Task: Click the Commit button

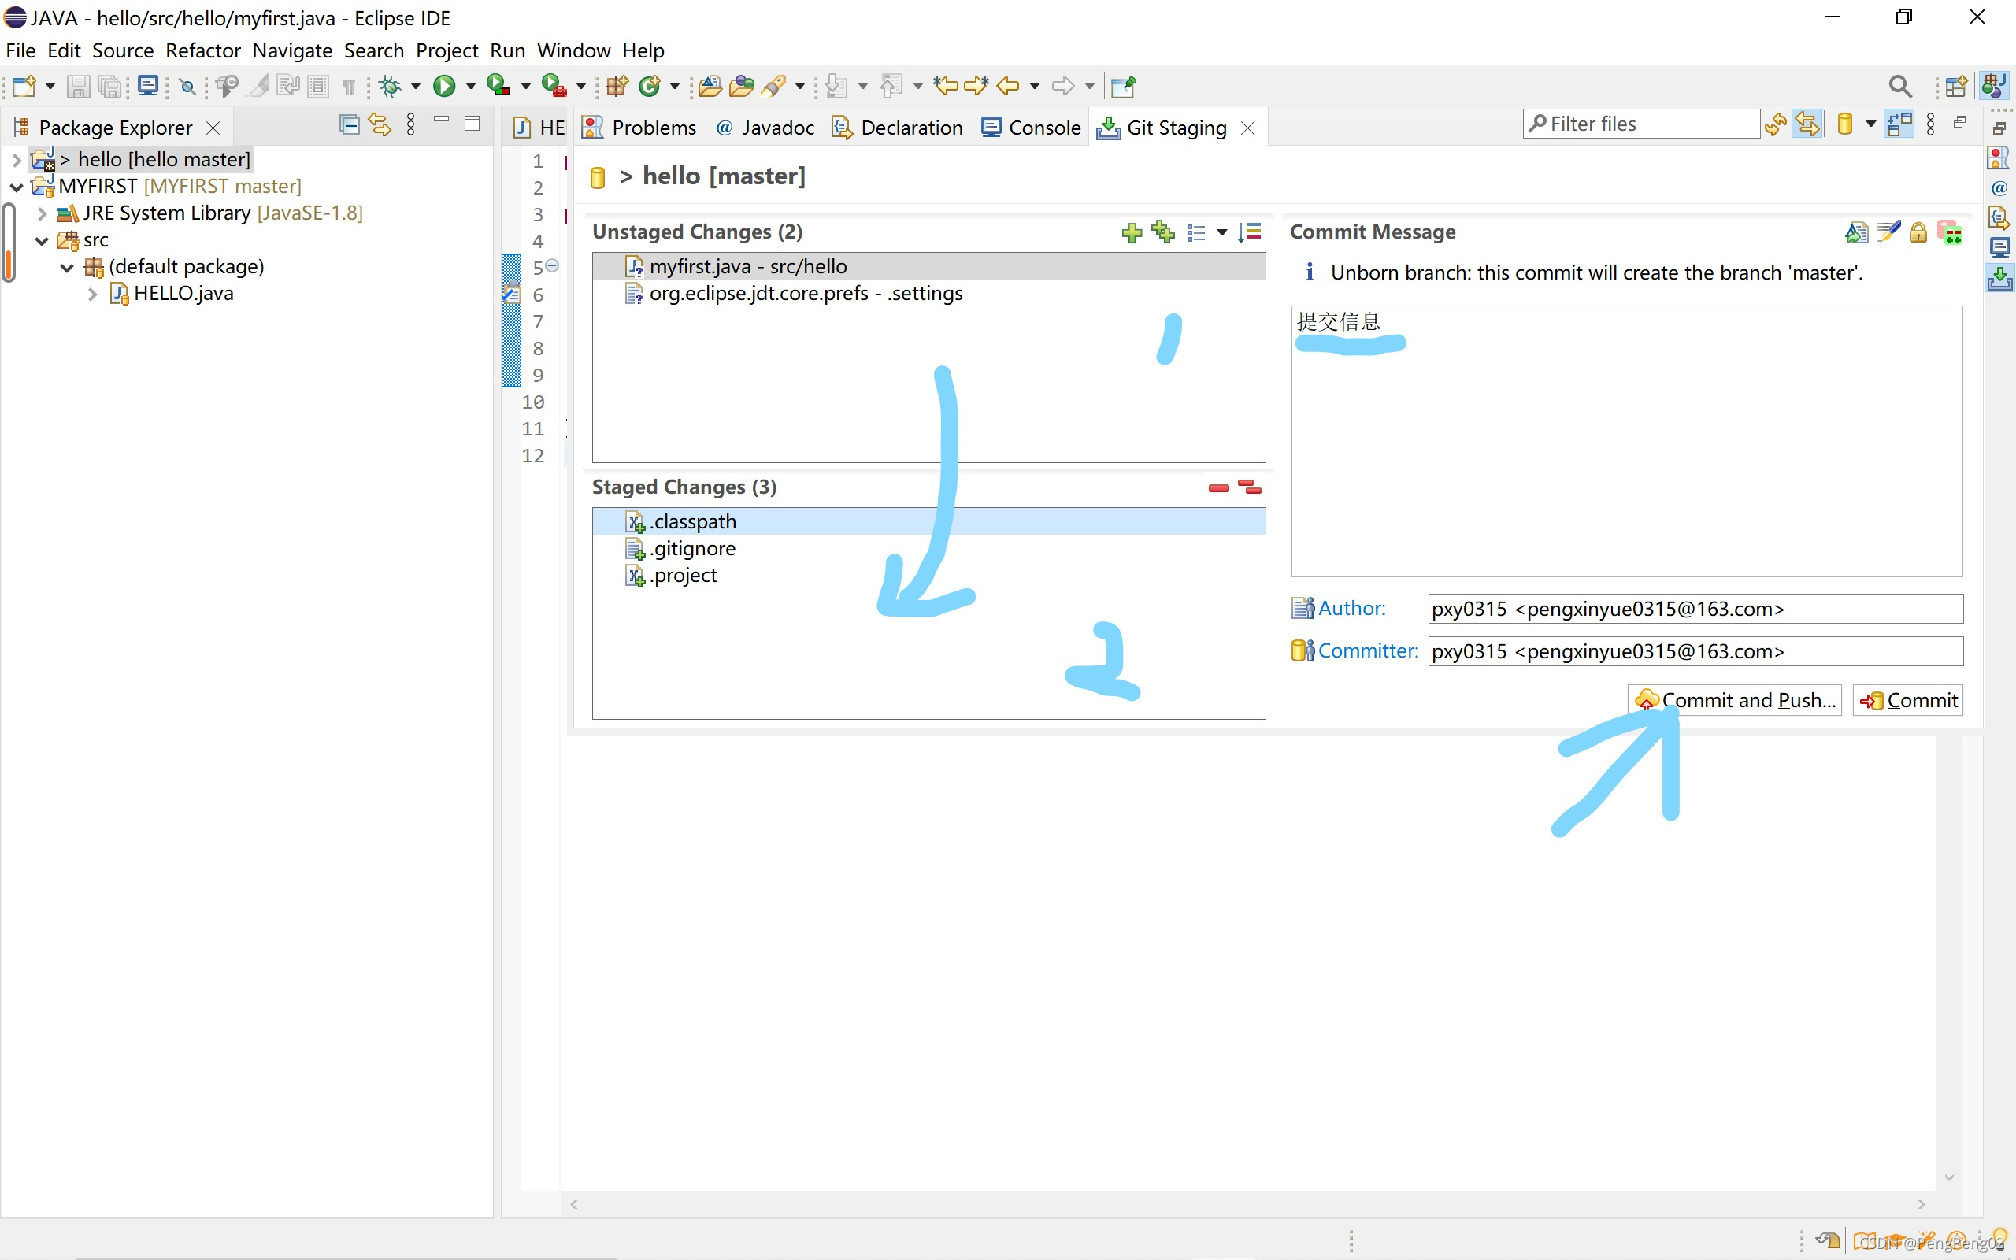Action: [x=1907, y=700]
